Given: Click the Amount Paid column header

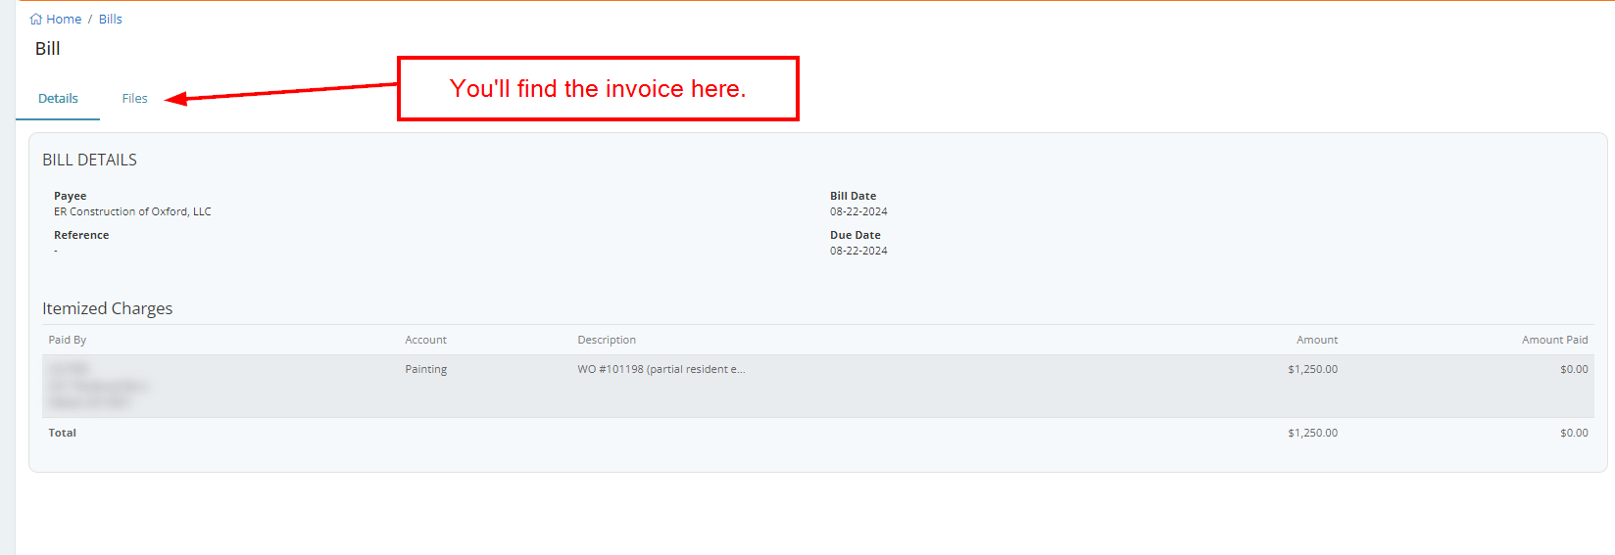Looking at the screenshot, I should (1554, 340).
